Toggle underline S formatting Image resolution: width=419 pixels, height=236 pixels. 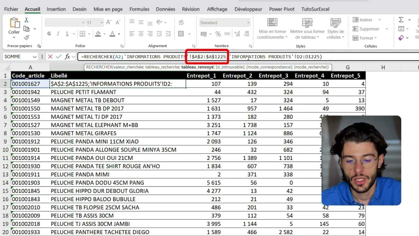click(67, 34)
